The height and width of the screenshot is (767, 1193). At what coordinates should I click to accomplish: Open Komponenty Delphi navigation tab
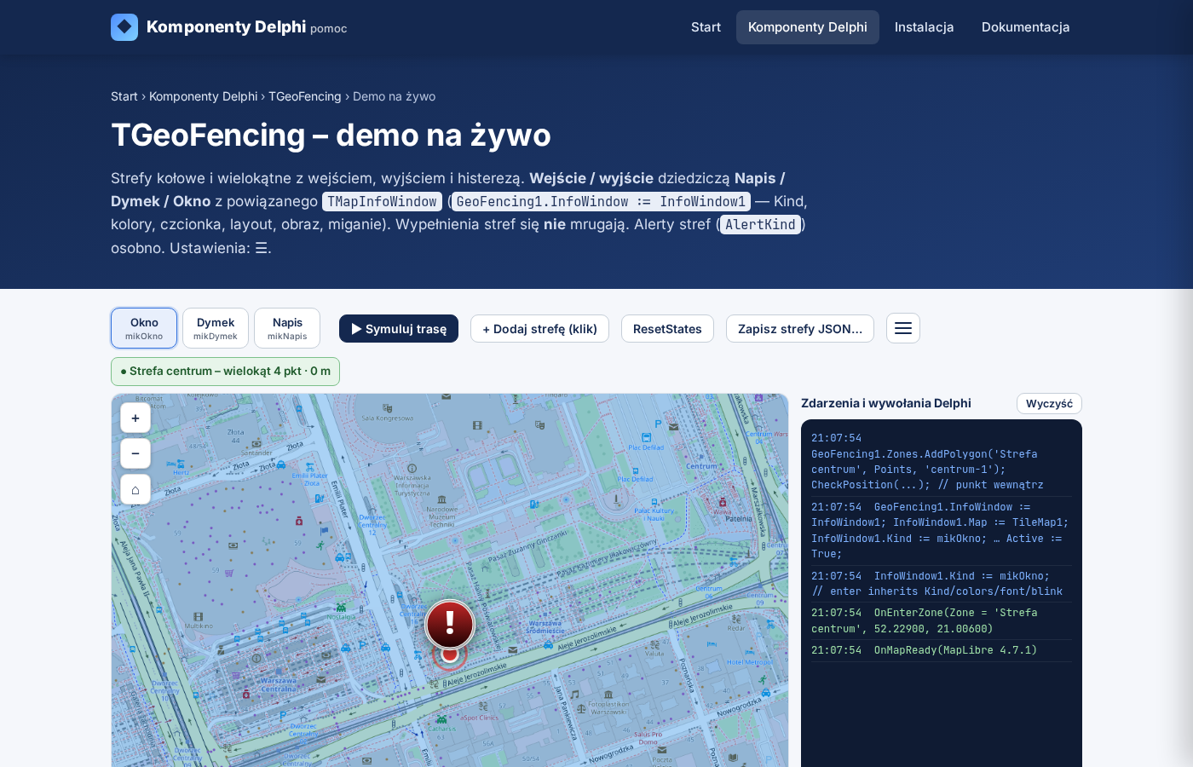[808, 27]
